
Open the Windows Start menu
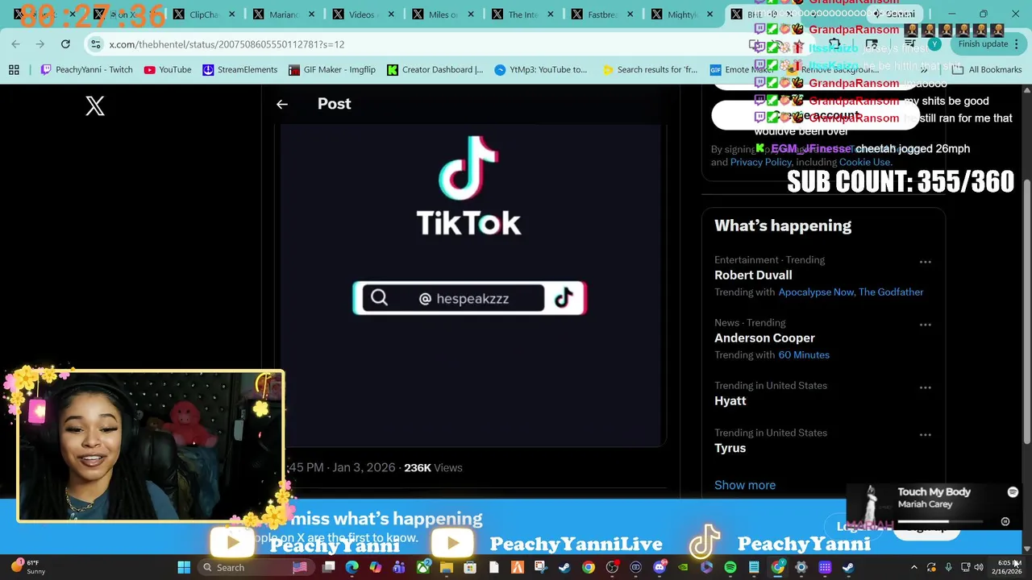point(184,568)
